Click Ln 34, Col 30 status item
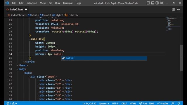The image size is (187, 105). [89, 103]
